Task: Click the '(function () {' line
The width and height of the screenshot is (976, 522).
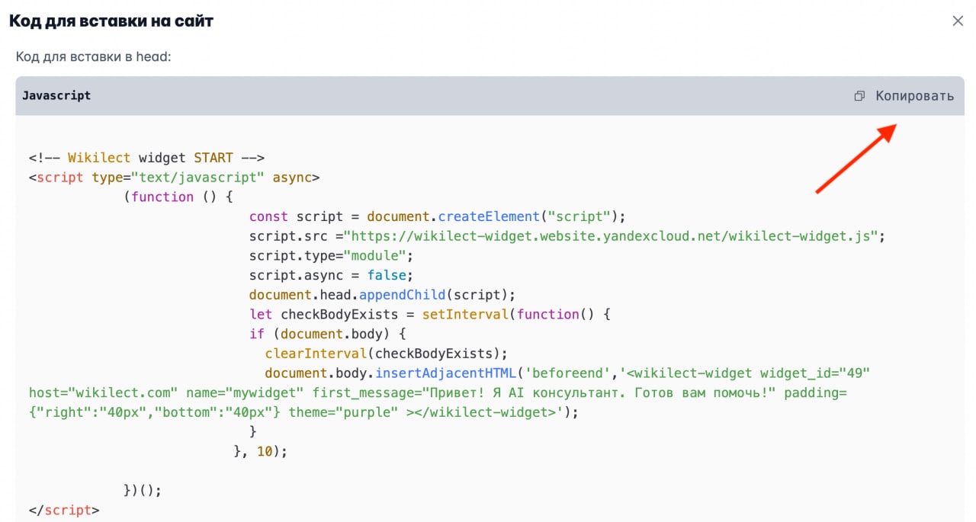Action: click(178, 197)
